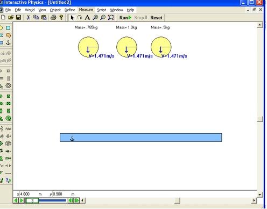Screen dimensions: 267x209
Task: Open the Script menu
Action: coord(102,10)
